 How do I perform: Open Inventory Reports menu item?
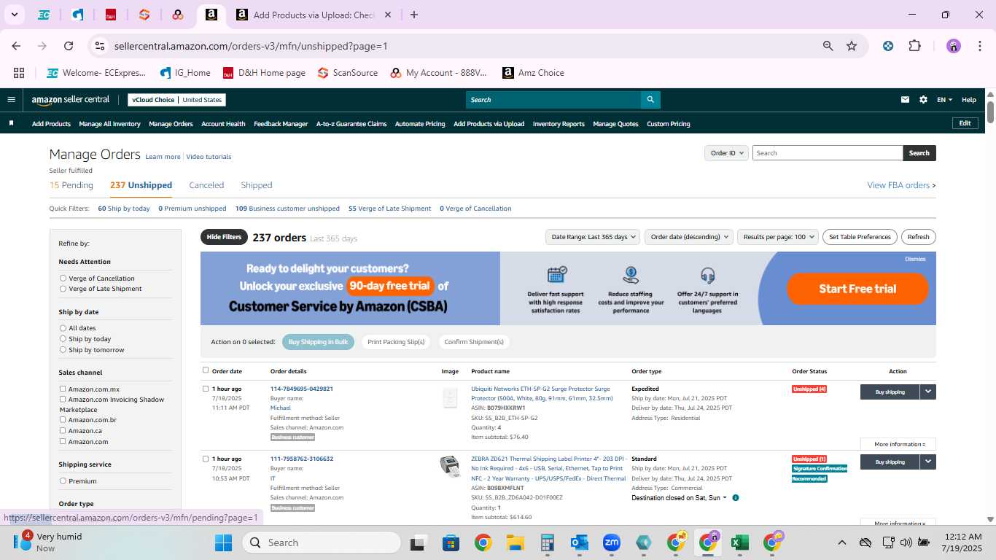pyautogui.click(x=559, y=124)
